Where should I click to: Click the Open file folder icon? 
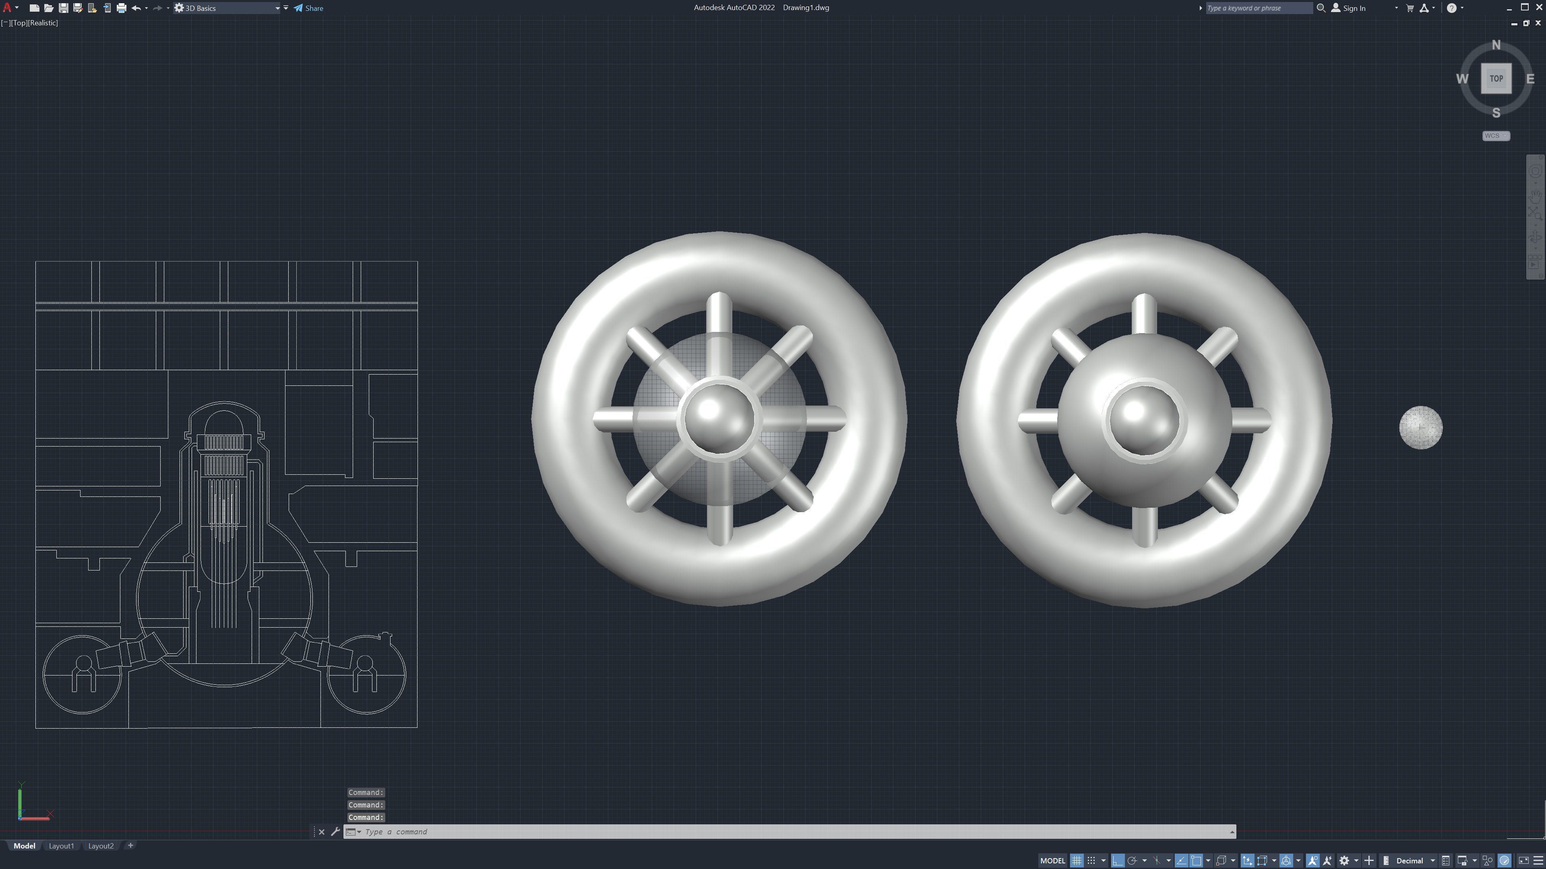pos(49,8)
